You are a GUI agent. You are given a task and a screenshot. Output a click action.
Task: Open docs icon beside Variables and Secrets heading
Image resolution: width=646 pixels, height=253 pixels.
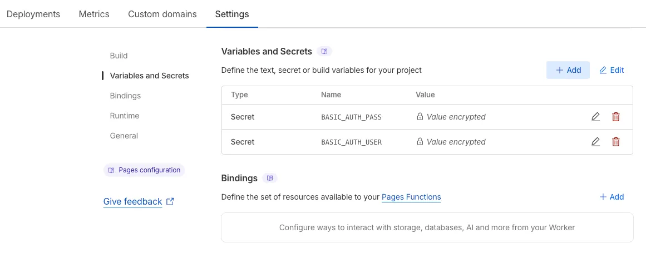[x=324, y=51]
